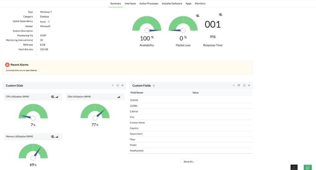Click the ICMP monitoring value
Viewport: 316px width, 170px height.
click(43, 35)
